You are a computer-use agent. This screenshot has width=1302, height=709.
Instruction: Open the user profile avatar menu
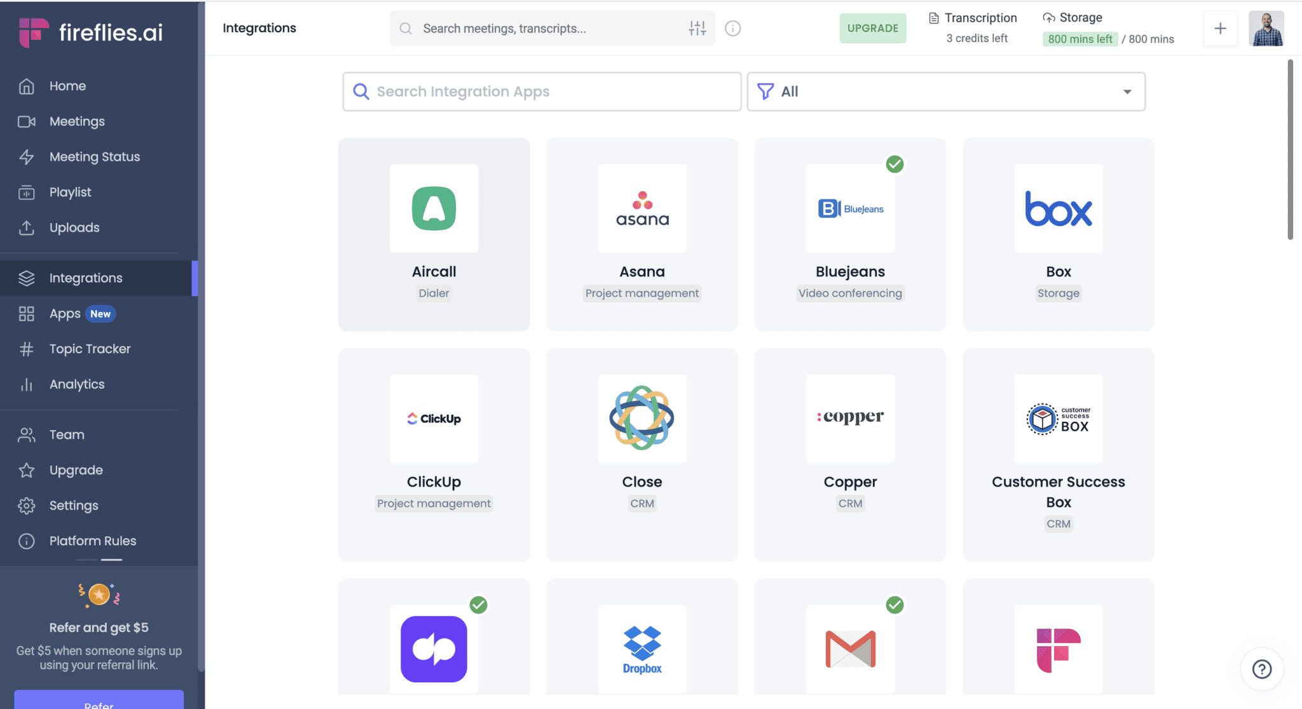click(x=1265, y=28)
